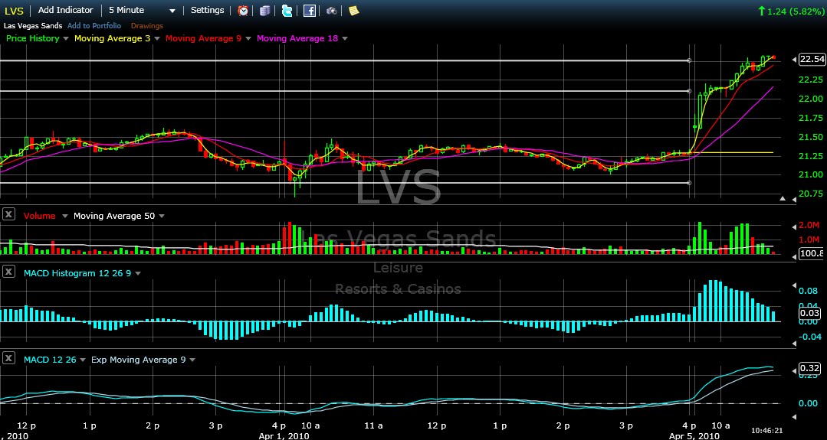
Task: Select the Moving Average 18 label
Action: click(x=297, y=38)
